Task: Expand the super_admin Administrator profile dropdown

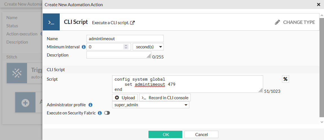Action: 150,105
